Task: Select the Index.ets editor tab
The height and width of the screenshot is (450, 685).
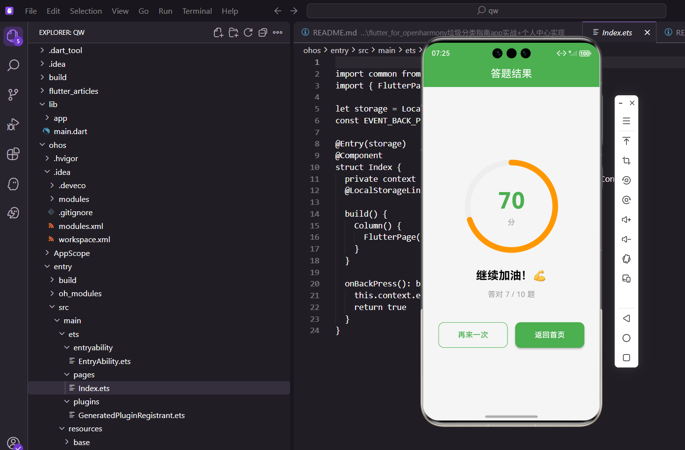Action: (x=617, y=32)
